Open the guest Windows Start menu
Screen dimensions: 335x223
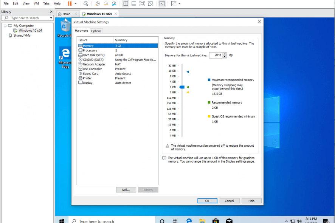pos(62,221)
